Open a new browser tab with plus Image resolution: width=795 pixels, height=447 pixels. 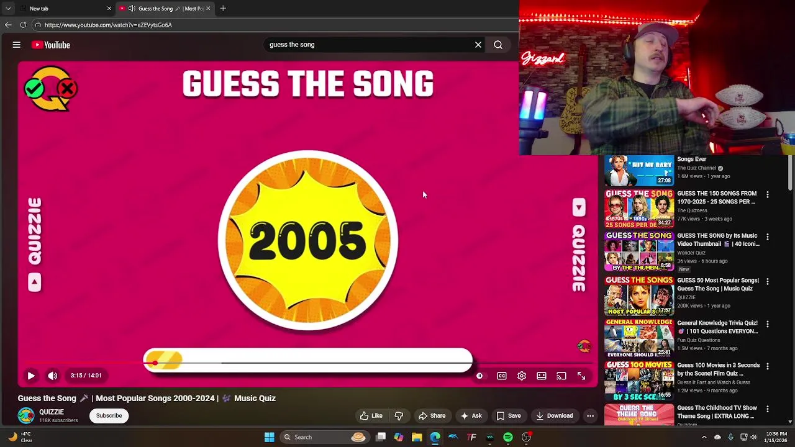click(223, 9)
